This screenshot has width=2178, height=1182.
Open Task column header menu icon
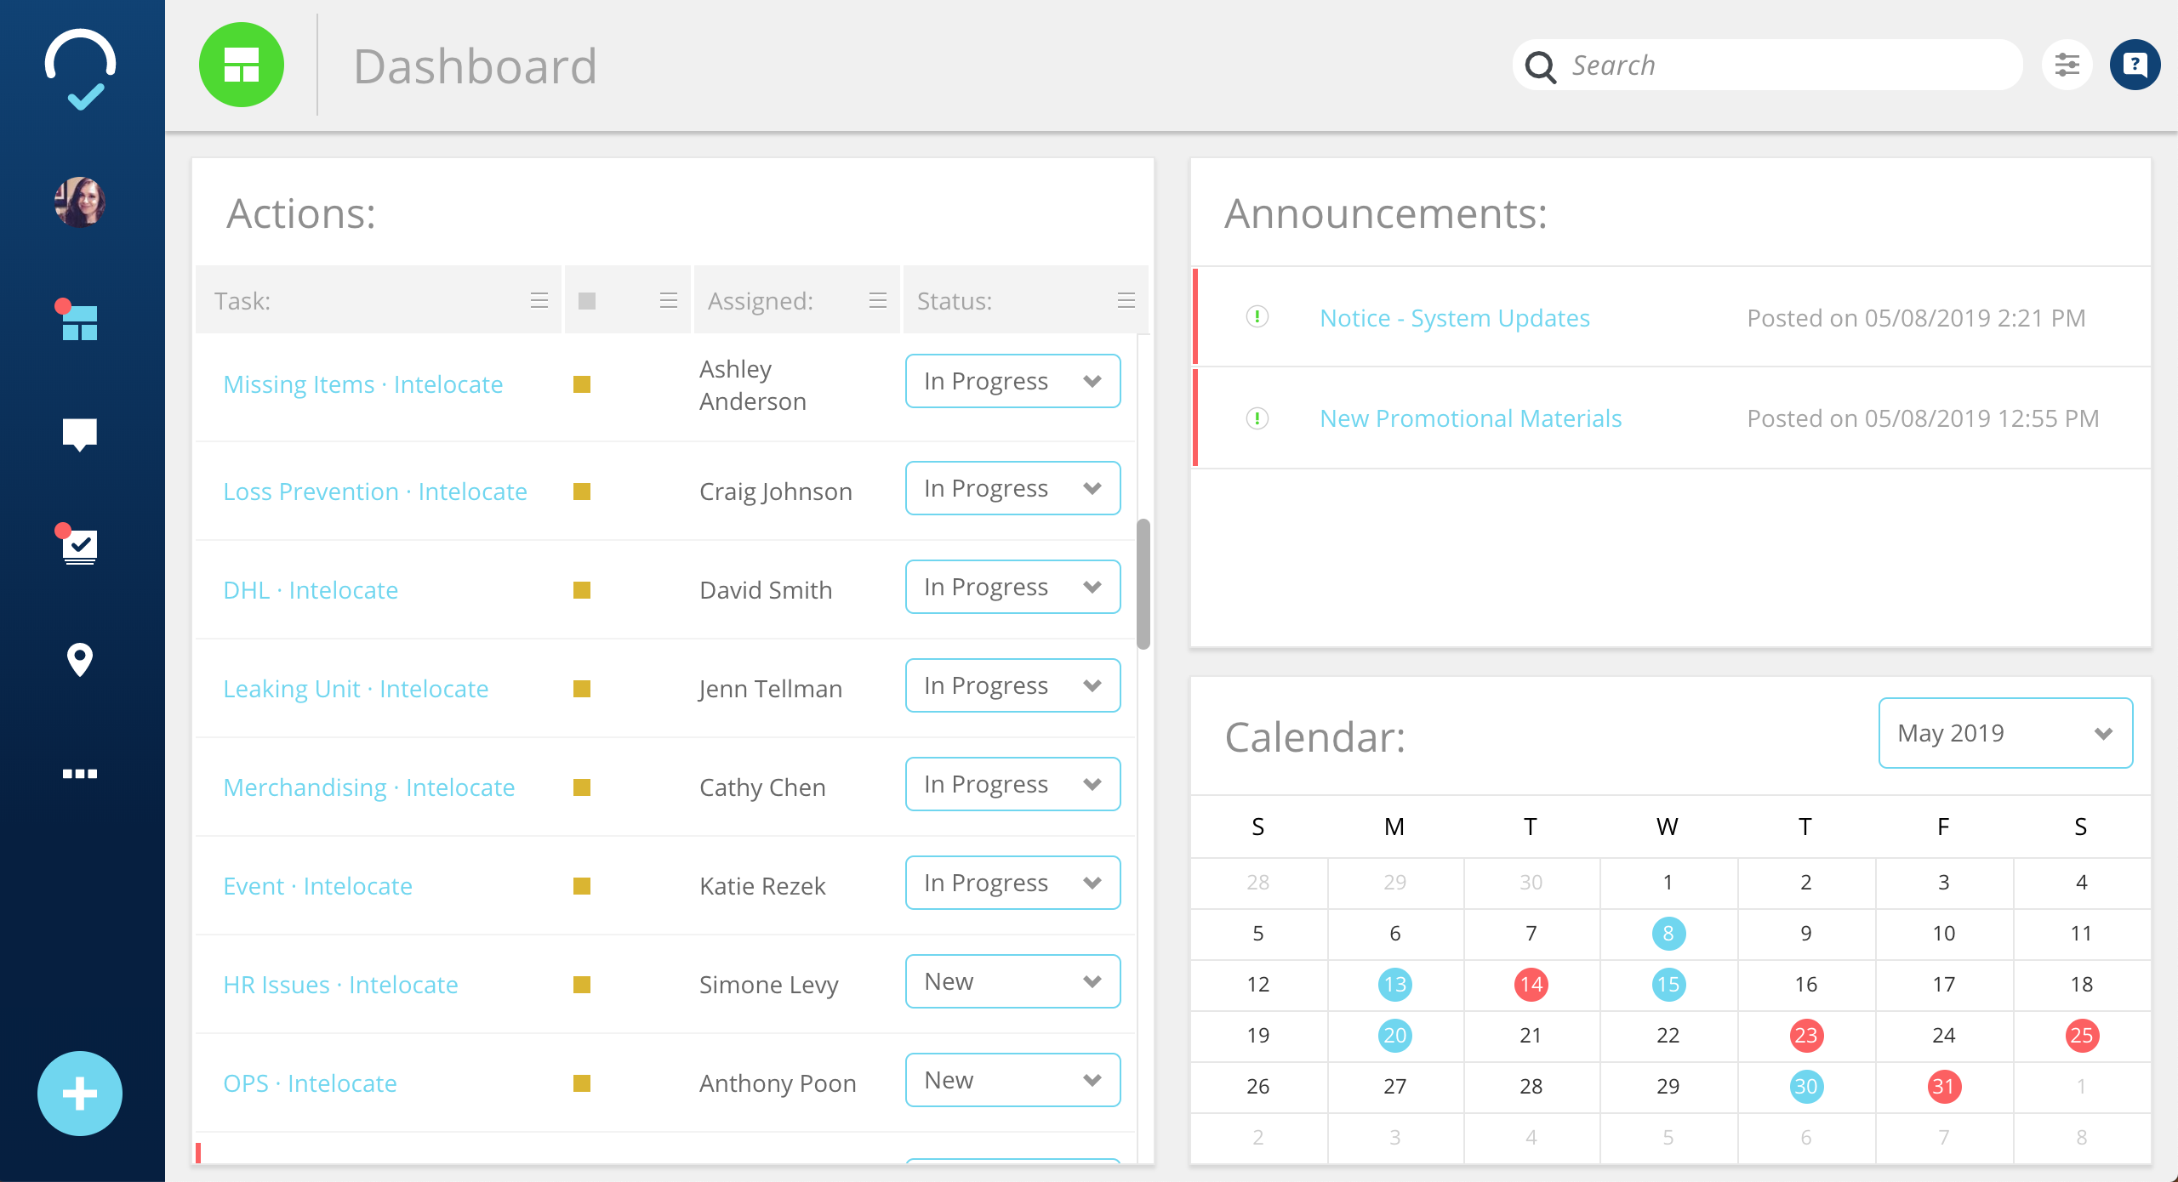tap(539, 301)
